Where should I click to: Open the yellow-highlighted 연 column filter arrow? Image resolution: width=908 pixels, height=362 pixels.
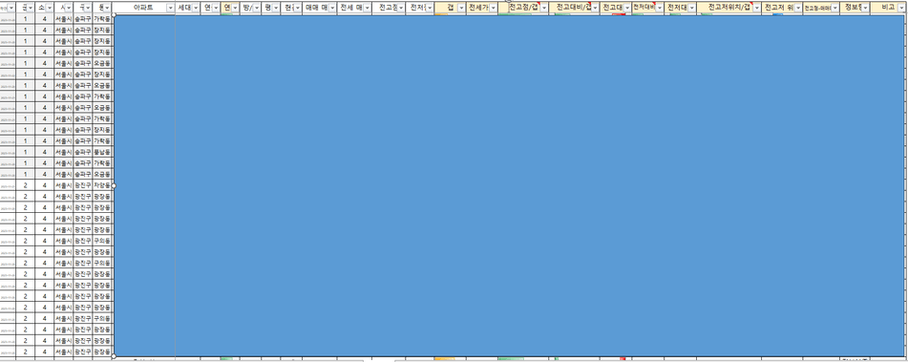pos(235,8)
